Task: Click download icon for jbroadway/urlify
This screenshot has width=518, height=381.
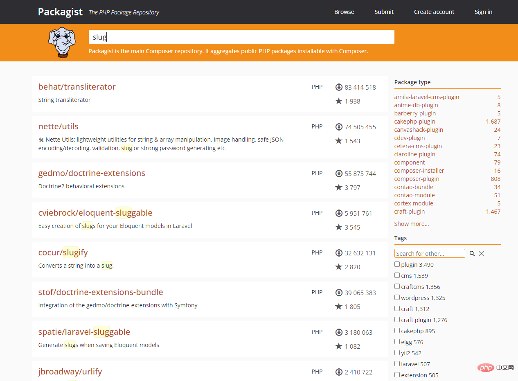Action: click(x=339, y=372)
